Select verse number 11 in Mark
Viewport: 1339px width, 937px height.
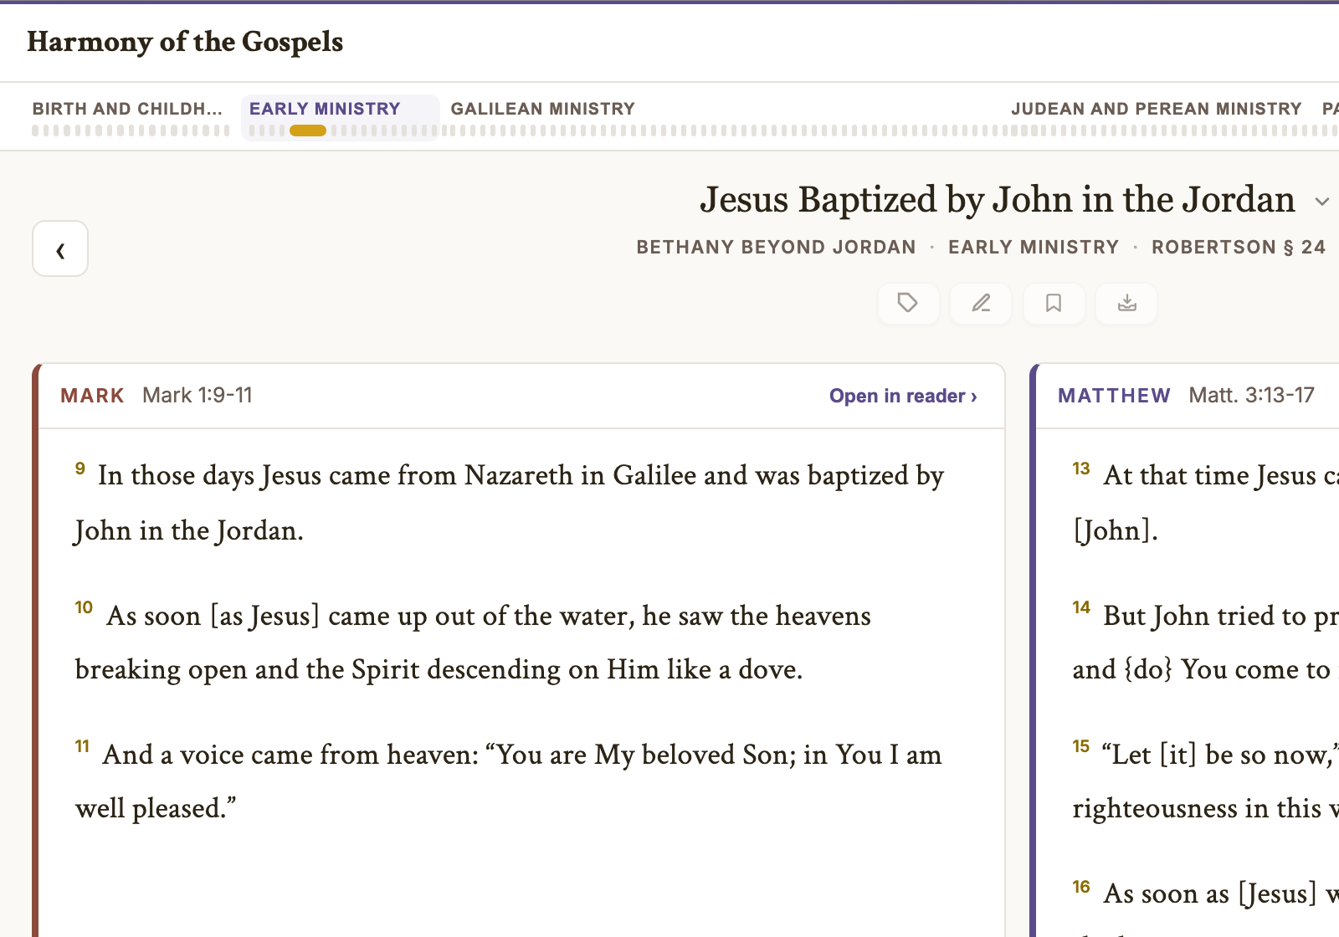(x=82, y=746)
